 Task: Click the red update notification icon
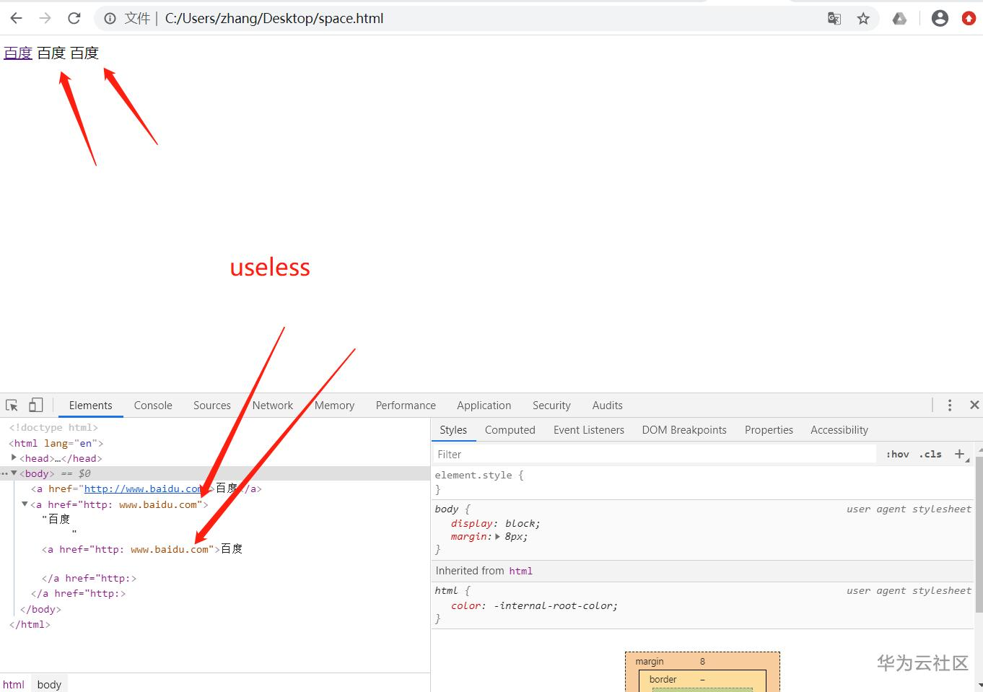point(969,19)
